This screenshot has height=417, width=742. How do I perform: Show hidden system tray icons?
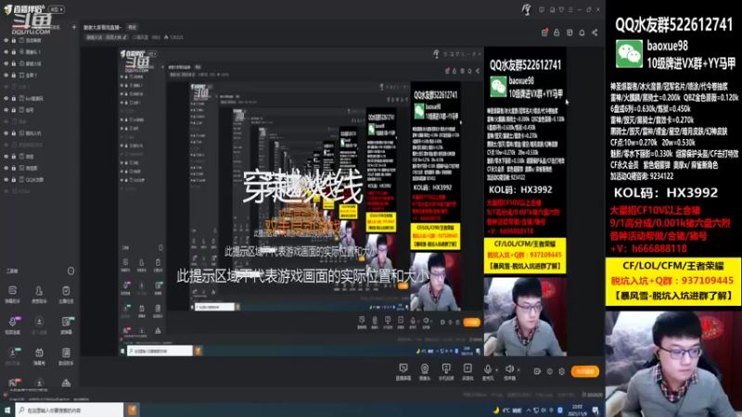click(x=529, y=410)
